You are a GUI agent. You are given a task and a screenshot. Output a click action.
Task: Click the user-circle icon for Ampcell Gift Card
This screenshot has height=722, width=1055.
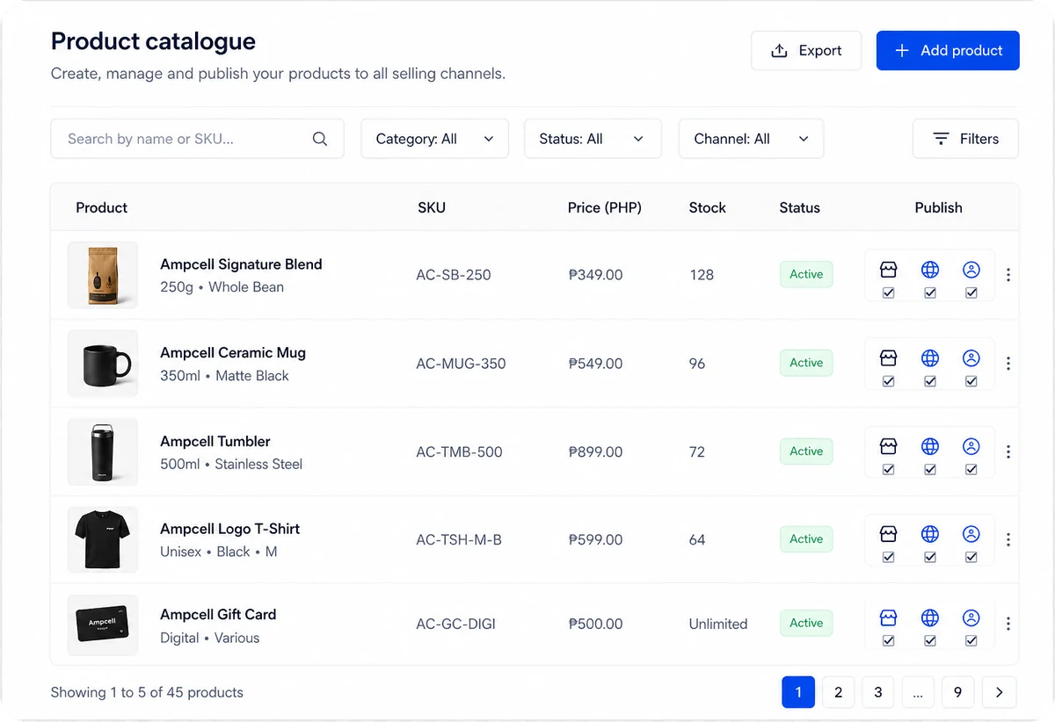pos(971,617)
